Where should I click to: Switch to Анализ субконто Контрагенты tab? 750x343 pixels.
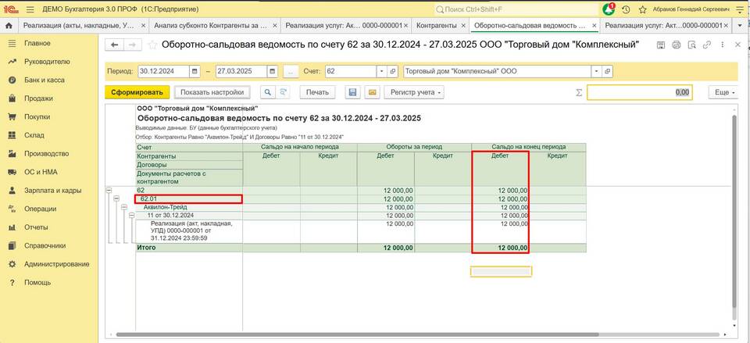pos(212,25)
